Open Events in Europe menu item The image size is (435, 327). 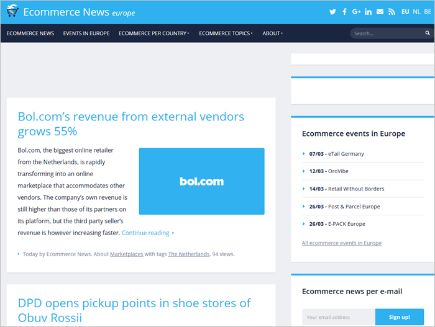tap(86, 34)
